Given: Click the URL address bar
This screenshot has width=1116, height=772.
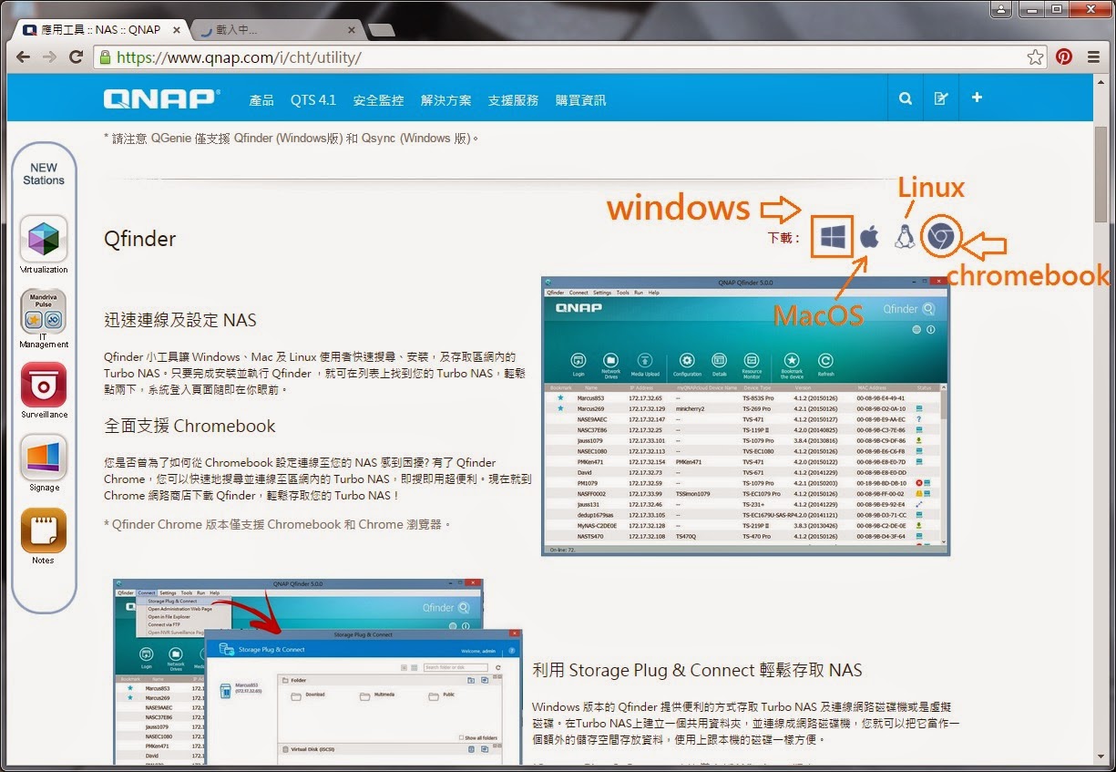Looking at the screenshot, I should [569, 57].
